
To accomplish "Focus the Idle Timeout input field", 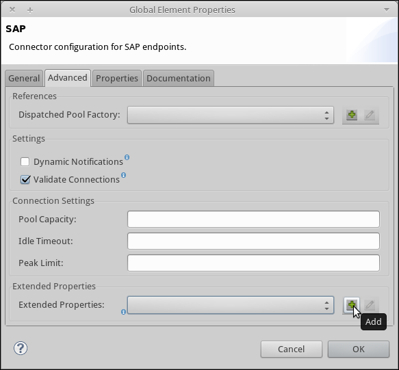I will (x=253, y=241).
